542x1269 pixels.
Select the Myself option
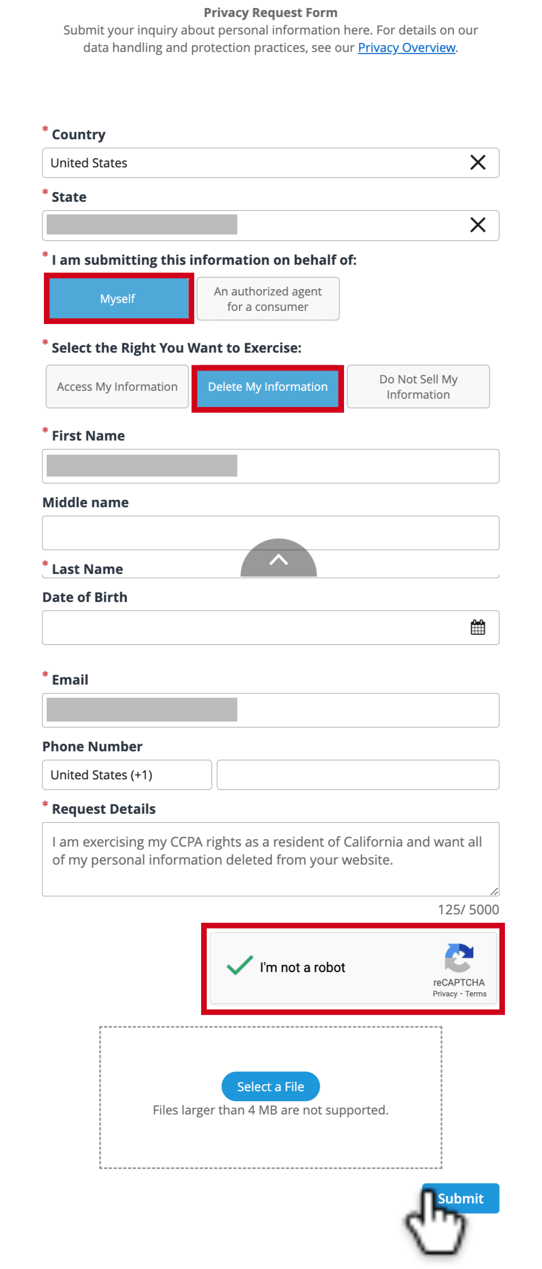pyautogui.click(x=119, y=299)
